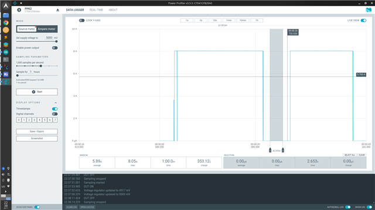Collapse the Display Options section
This screenshot has height=210, width=375.
click(56, 103)
